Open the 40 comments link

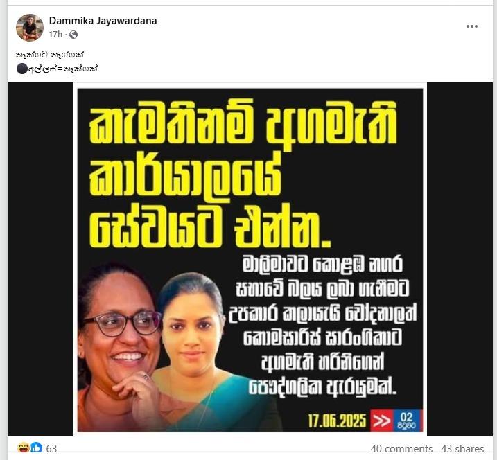(x=401, y=449)
